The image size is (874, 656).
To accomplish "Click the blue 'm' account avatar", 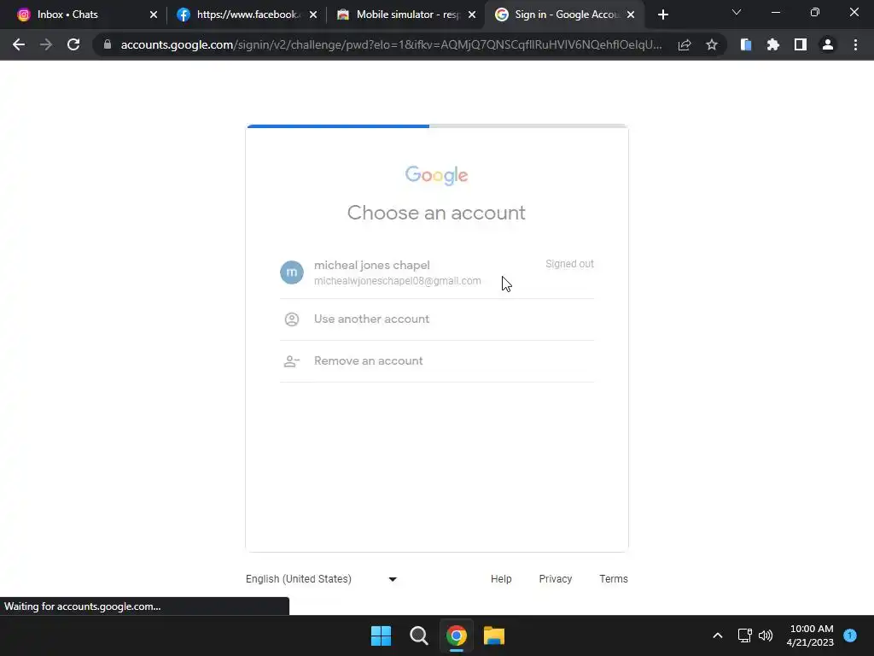I will coord(292,272).
